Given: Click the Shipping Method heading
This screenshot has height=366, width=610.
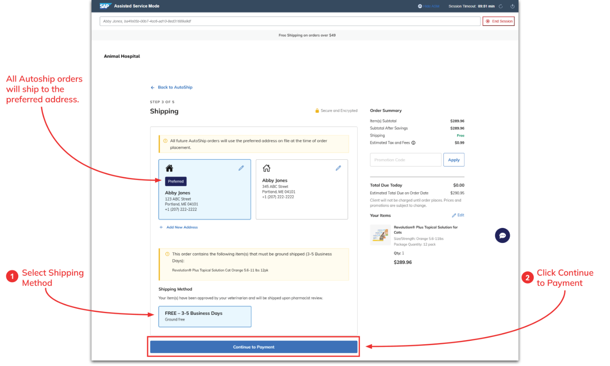Looking at the screenshot, I should tap(175, 289).
